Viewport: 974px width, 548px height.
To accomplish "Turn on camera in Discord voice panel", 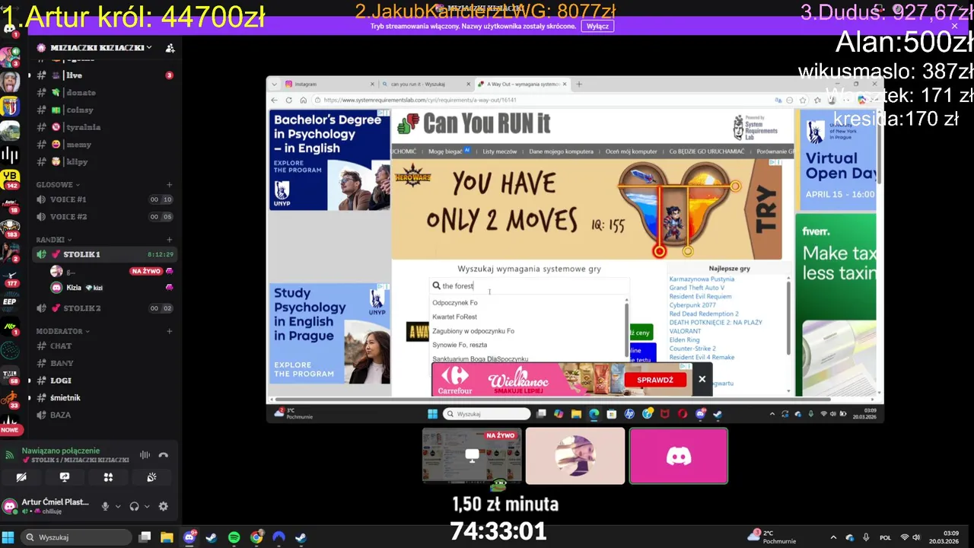I will (21, 477).
